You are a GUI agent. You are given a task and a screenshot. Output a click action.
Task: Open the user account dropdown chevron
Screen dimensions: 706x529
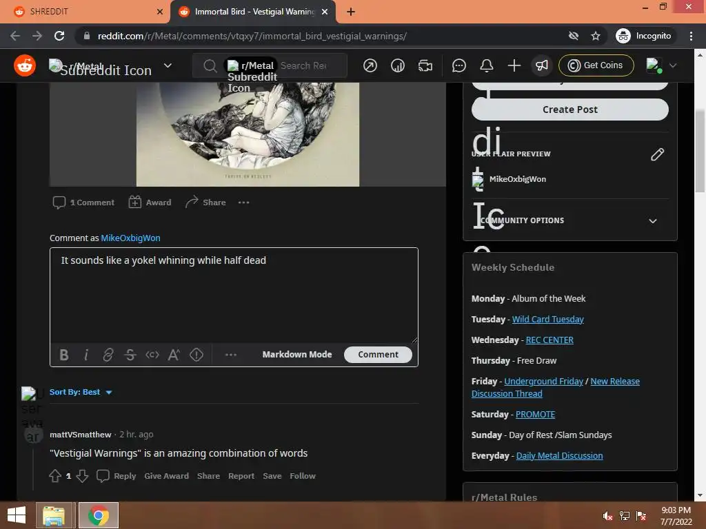point(673,65)
